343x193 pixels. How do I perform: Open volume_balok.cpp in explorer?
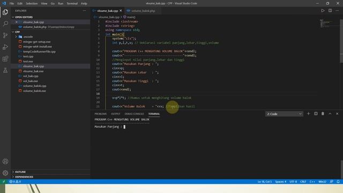tap(34, 86)
